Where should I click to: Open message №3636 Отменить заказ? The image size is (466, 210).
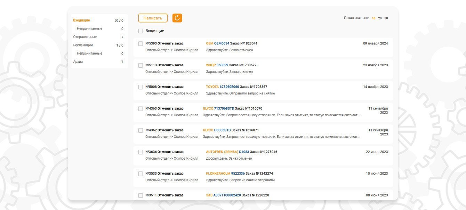click(x=164, y=152)
